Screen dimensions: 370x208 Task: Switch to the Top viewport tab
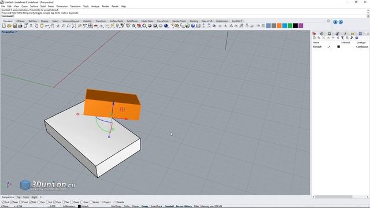pyautogui.click(x=18, y=197)
